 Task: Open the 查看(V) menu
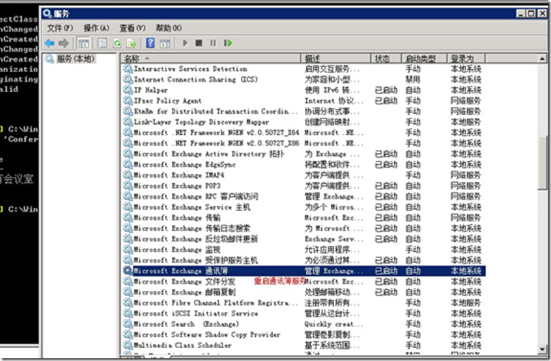[132, 28]
